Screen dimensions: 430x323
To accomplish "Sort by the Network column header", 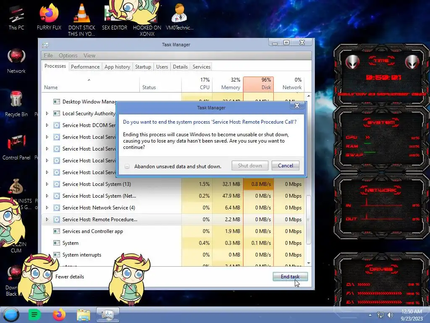I will [x=289, y=84].
